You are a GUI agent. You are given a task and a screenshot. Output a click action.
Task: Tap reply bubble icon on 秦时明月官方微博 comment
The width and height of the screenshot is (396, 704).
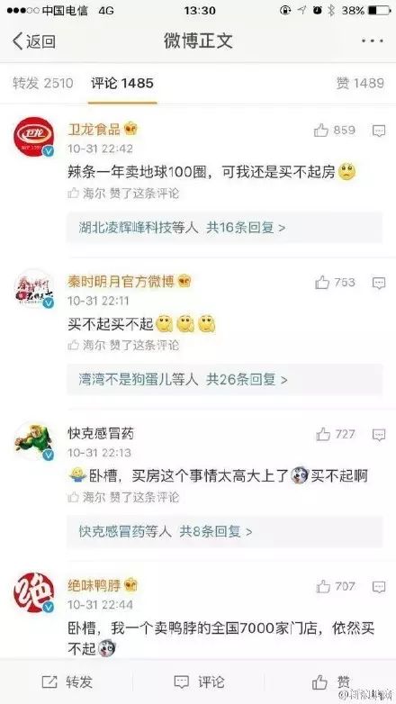pos(379,283)
